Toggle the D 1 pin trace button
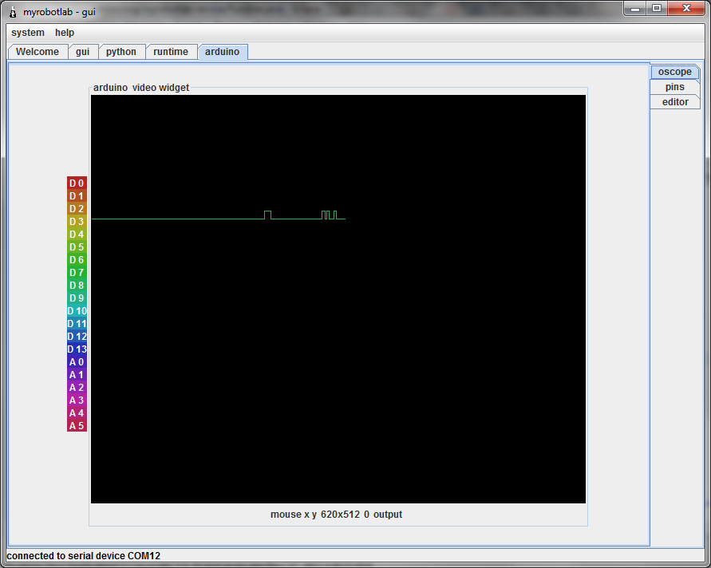The image size is (711, 568). tap(77, 195)
